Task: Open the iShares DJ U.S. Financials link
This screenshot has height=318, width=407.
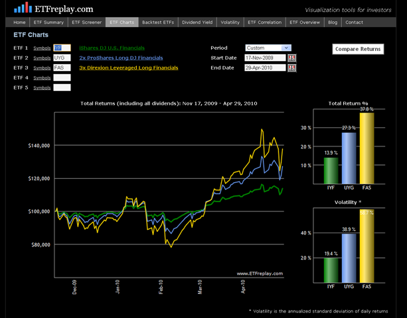Action: (112, 48)
